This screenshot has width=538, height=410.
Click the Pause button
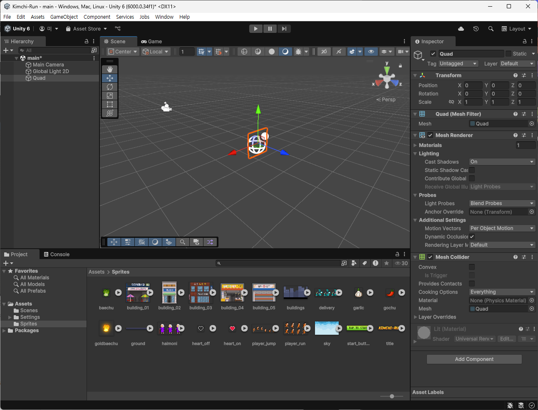pyautogui.click(x=270, y=29)
